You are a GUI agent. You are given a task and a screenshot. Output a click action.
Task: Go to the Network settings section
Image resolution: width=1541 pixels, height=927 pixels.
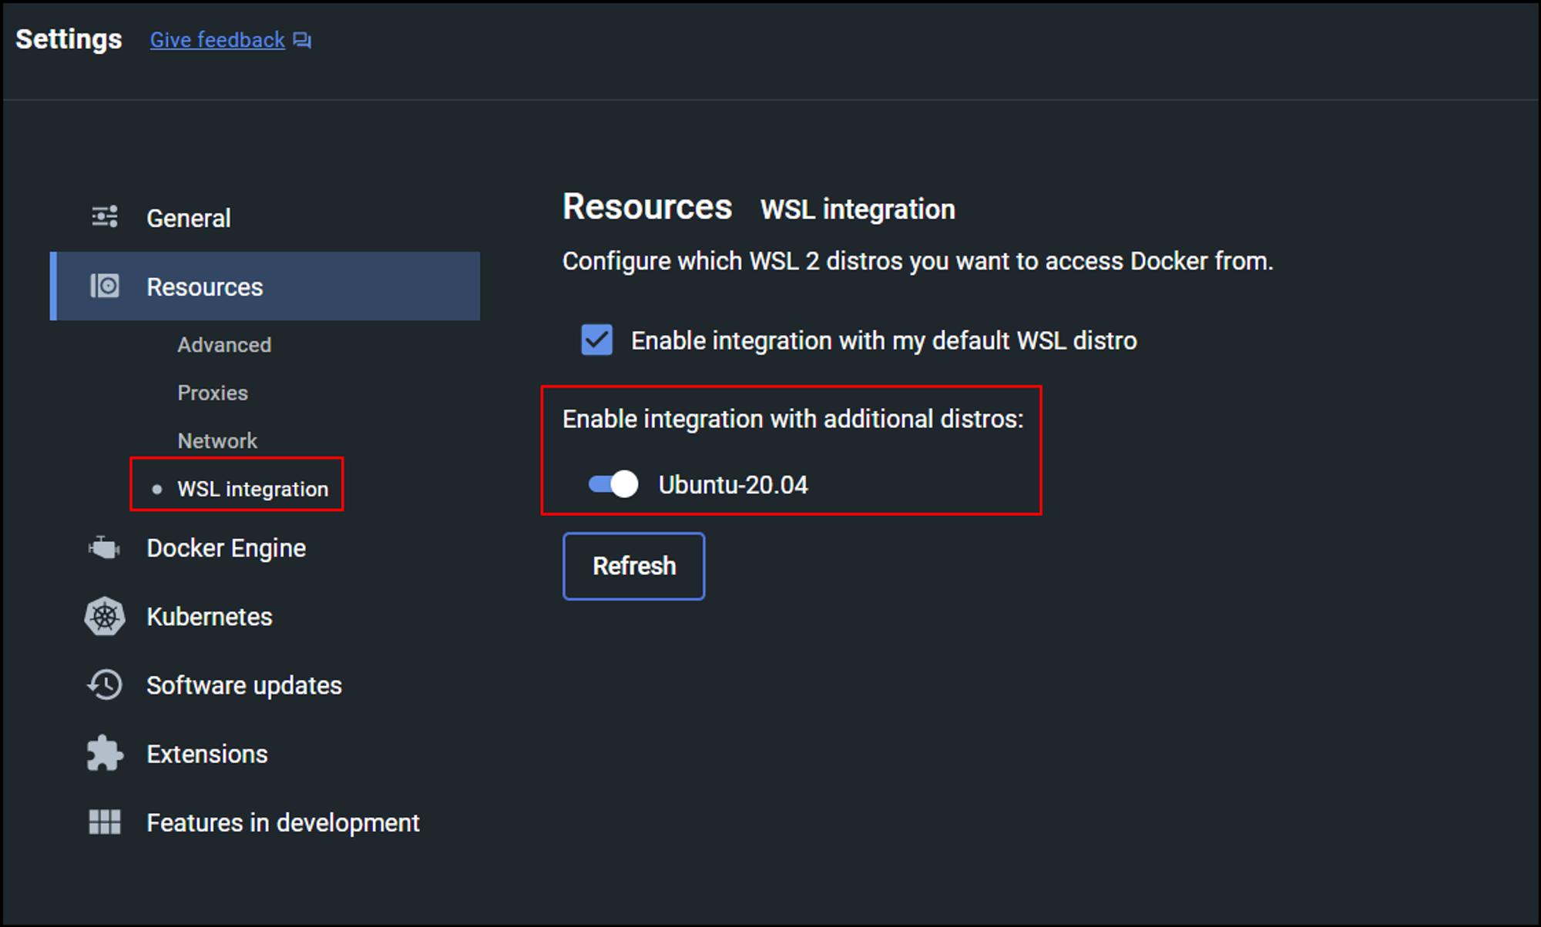click(x=217, y=441)
